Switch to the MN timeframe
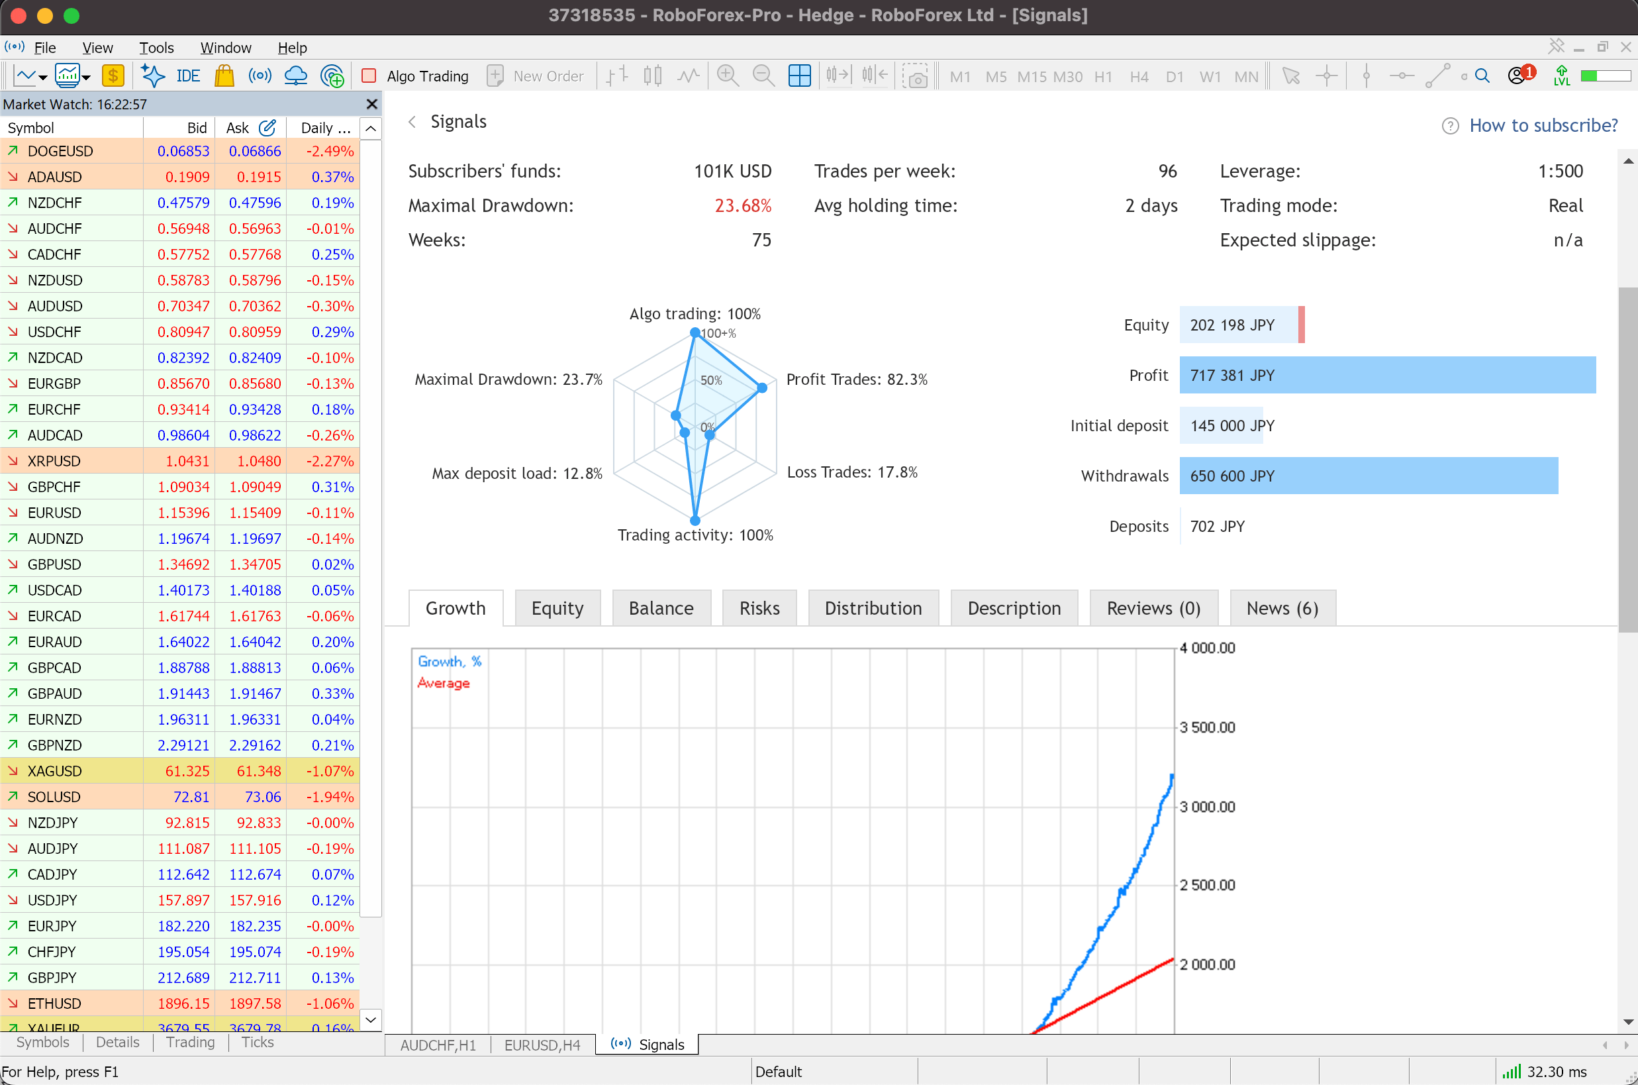 pos(1246,76)
